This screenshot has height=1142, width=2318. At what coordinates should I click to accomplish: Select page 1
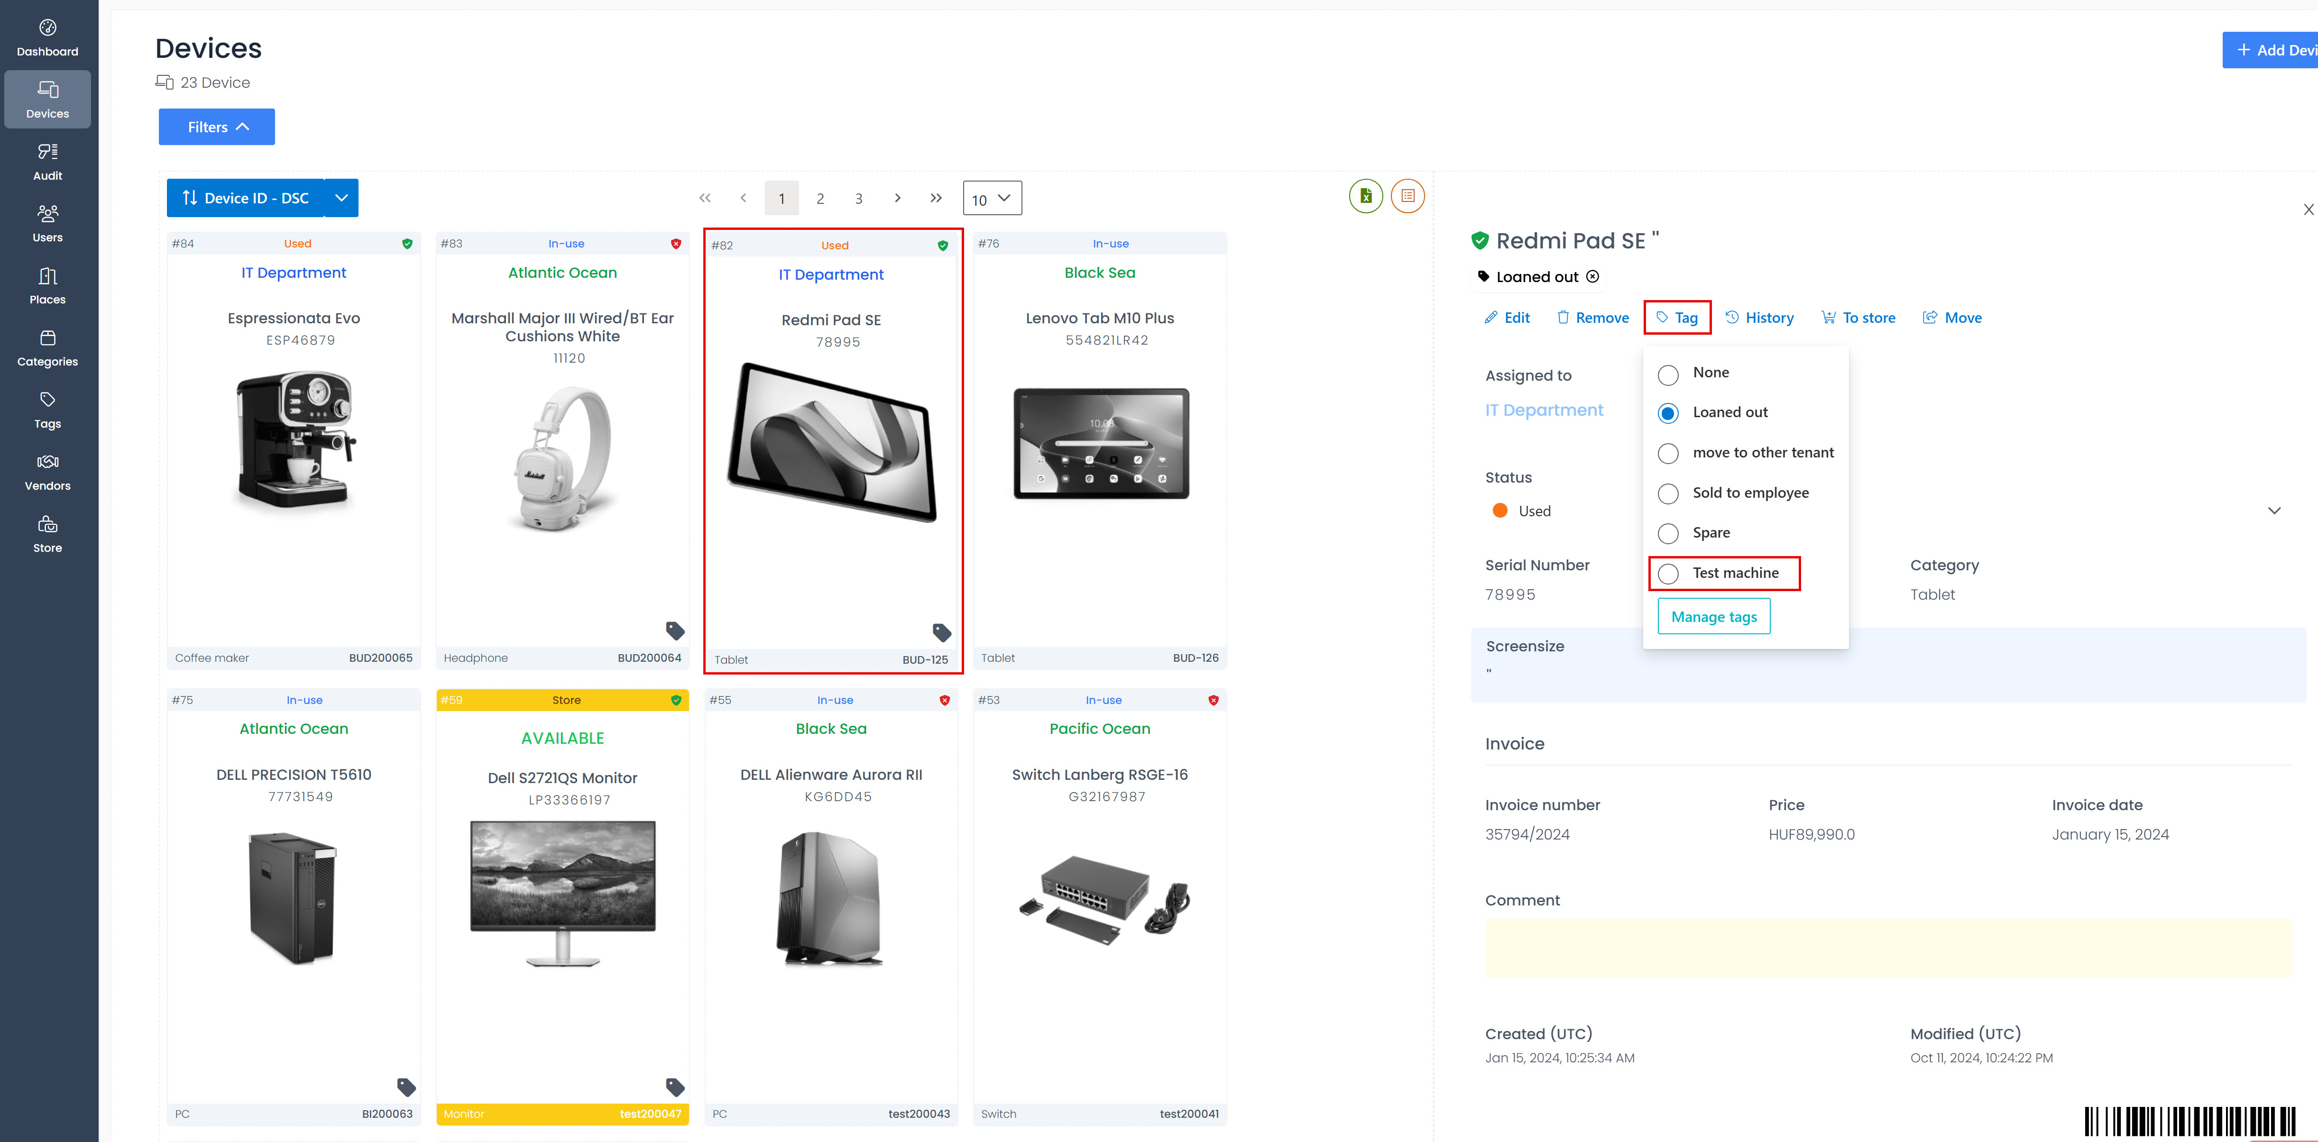781,199
